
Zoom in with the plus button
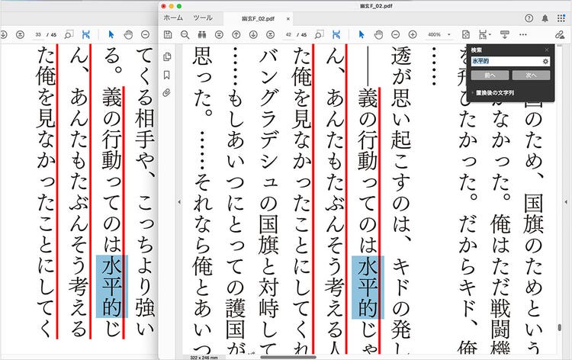pos(413,34)
